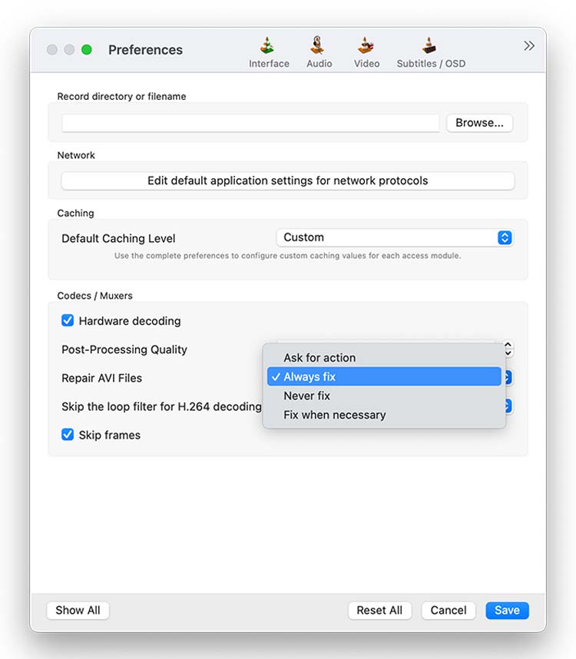
Task: Pick 'Never fix' in the popup
Action: coord(306,396)
